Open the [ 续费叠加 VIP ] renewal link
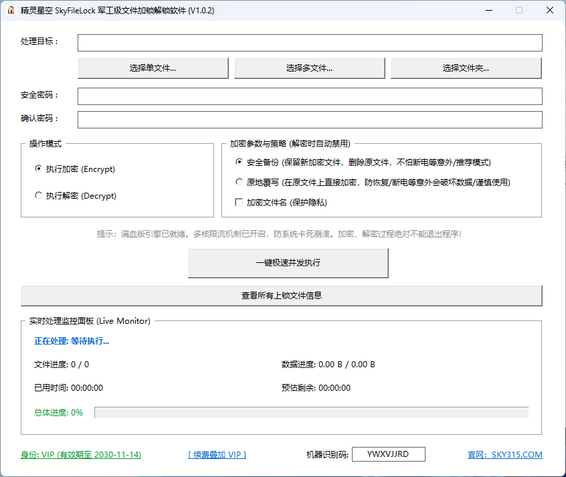 tap(217, 455)
